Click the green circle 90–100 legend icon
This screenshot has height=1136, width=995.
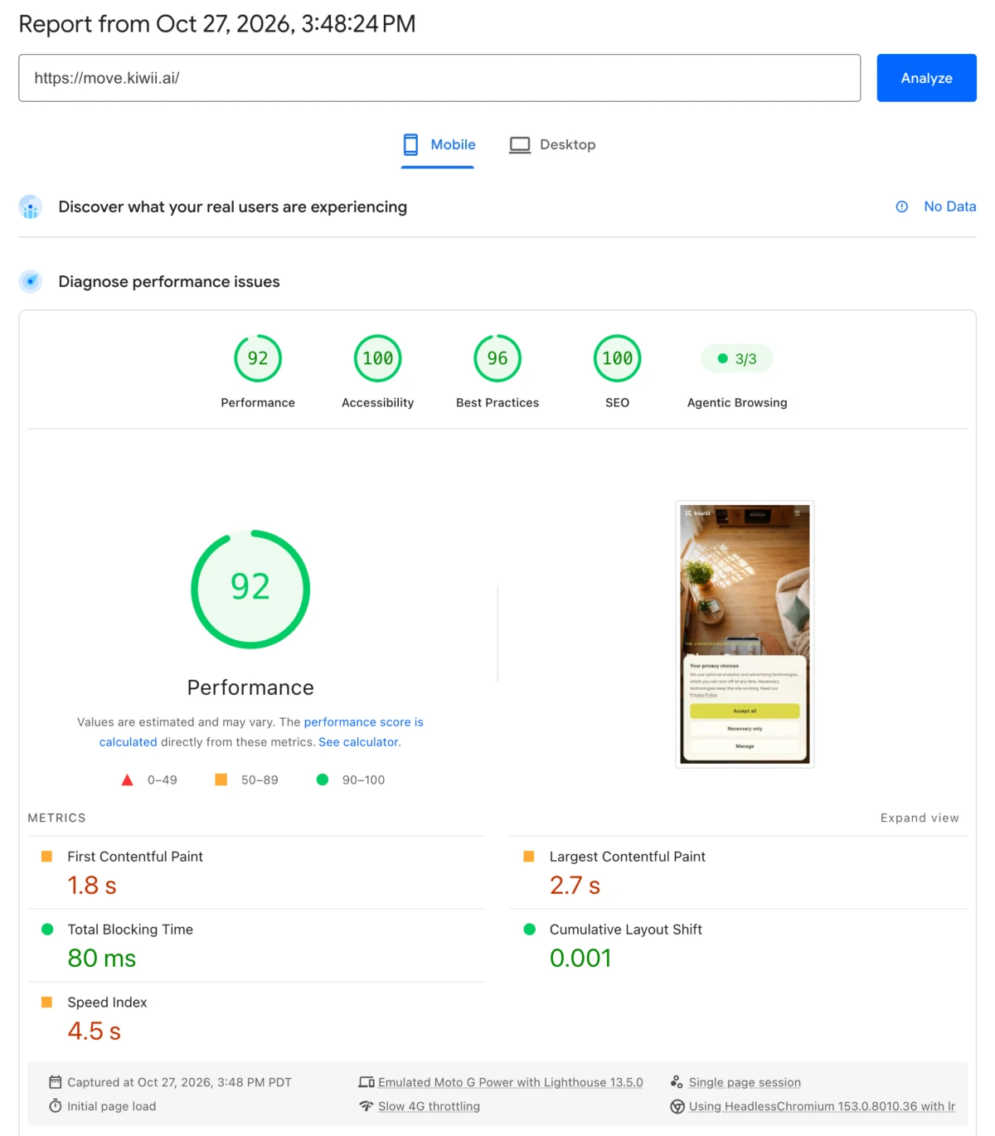tap(323, 779)
